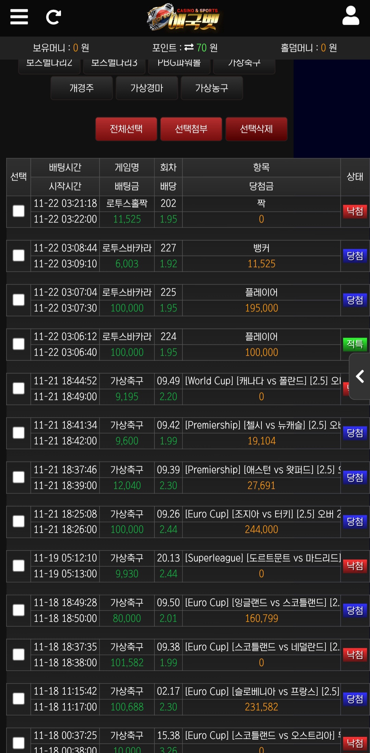Click the point exchange arrows icon
This screenshot has height=753, width=370.
click(x=189, y=47)
